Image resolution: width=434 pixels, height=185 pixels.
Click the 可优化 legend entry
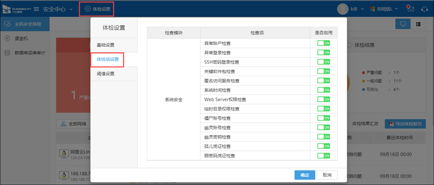click(x=380, y=90)
